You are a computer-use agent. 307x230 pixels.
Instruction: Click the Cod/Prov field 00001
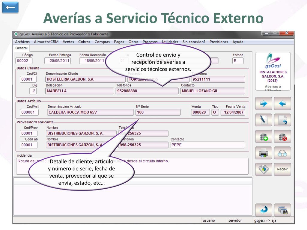tap(28, 133)
